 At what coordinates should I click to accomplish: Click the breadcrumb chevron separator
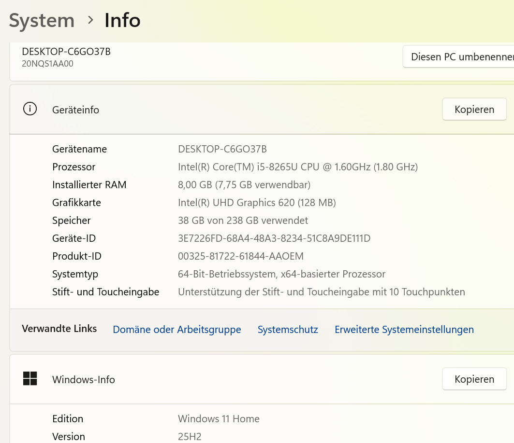[90, 20]
